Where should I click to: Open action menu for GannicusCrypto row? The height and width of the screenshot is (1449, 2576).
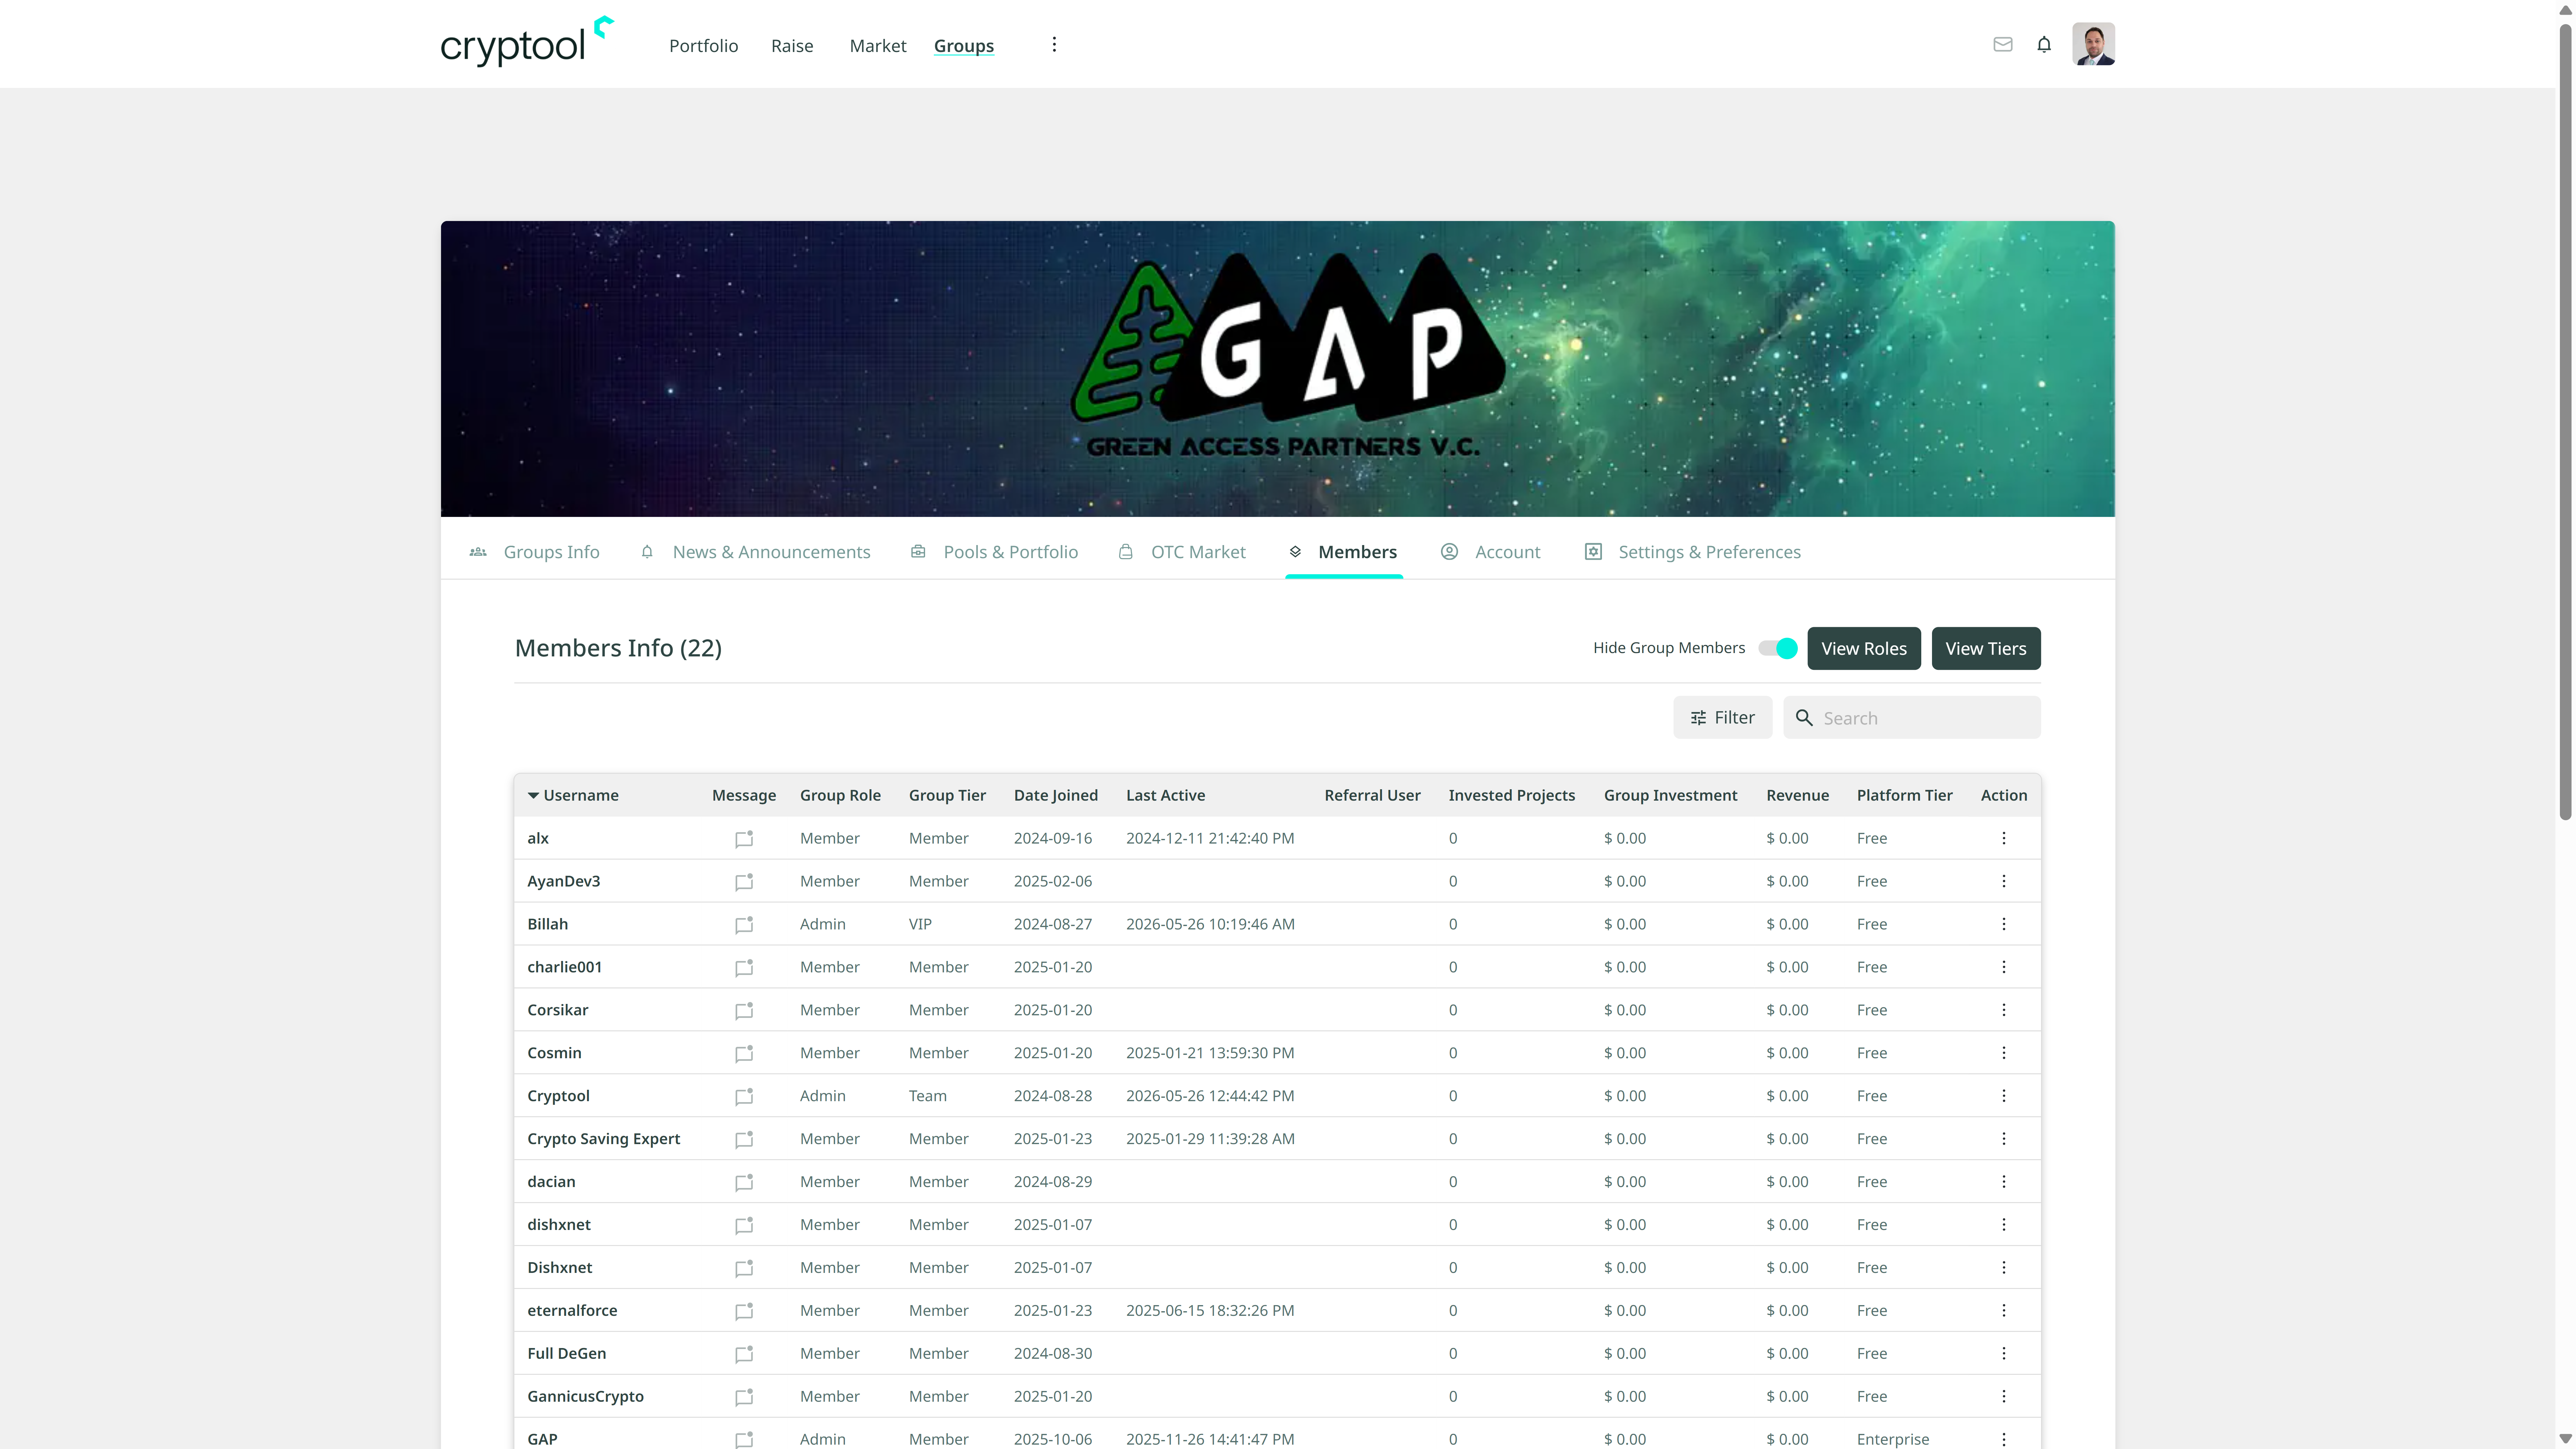tap(2004, 1397)
